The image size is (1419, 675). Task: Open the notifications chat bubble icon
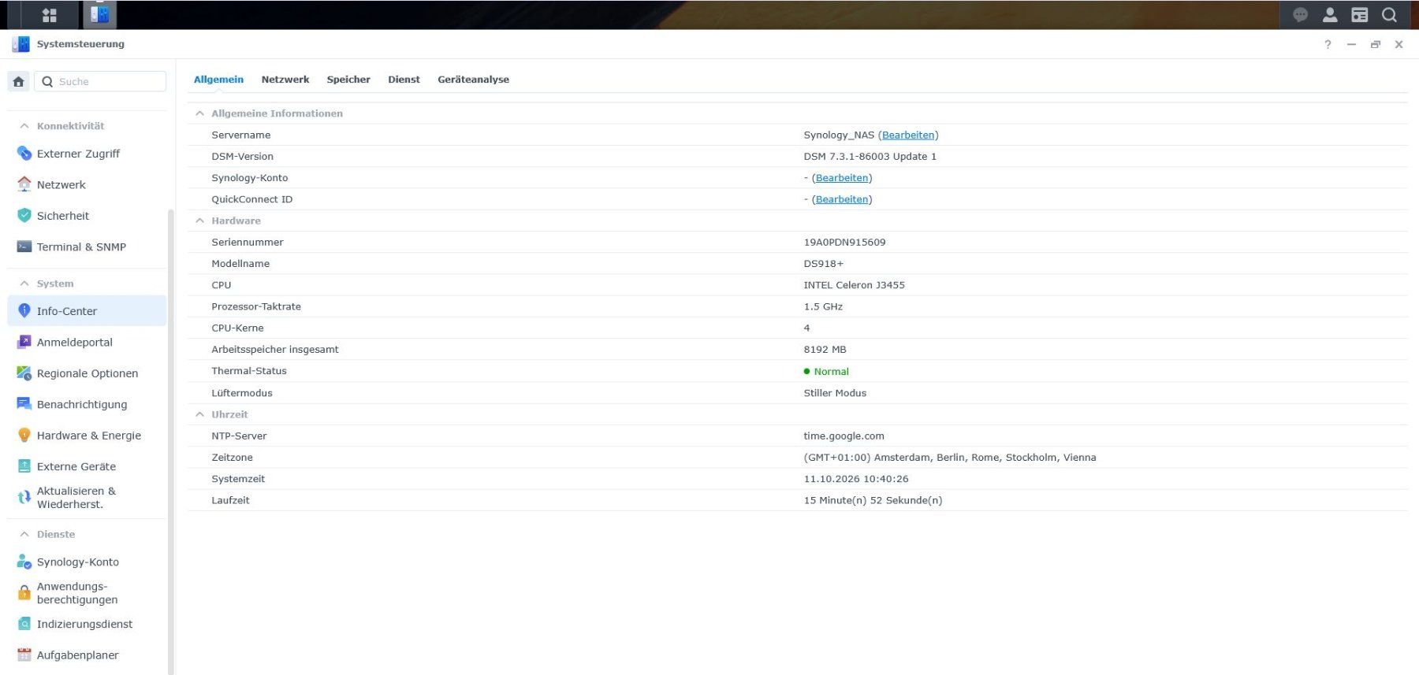(x=1301, y=15)
